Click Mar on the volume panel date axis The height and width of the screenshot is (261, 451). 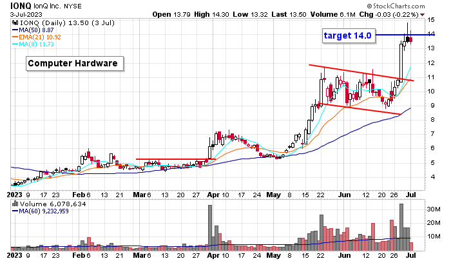tap(140, 255)
